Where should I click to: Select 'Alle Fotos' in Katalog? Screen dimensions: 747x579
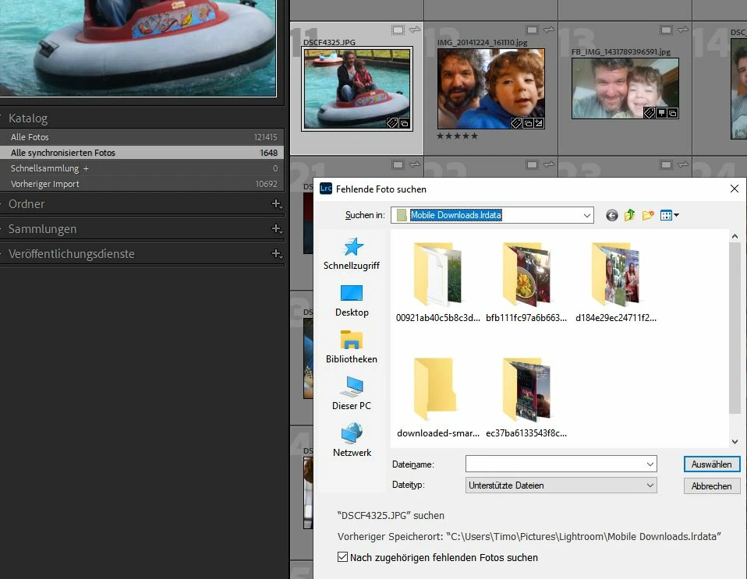click(142, 137)
